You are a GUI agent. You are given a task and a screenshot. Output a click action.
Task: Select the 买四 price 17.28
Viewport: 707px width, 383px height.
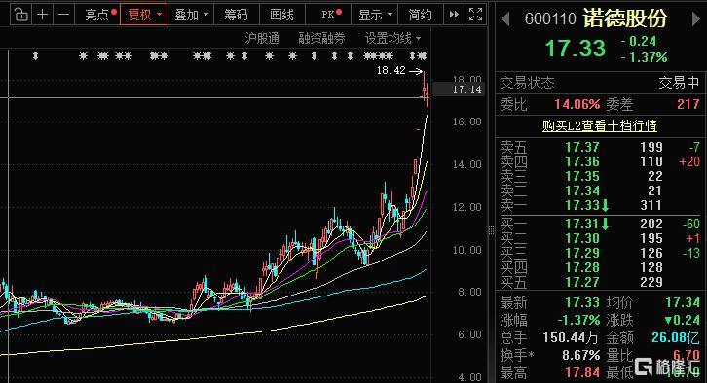tap(582, 267)
